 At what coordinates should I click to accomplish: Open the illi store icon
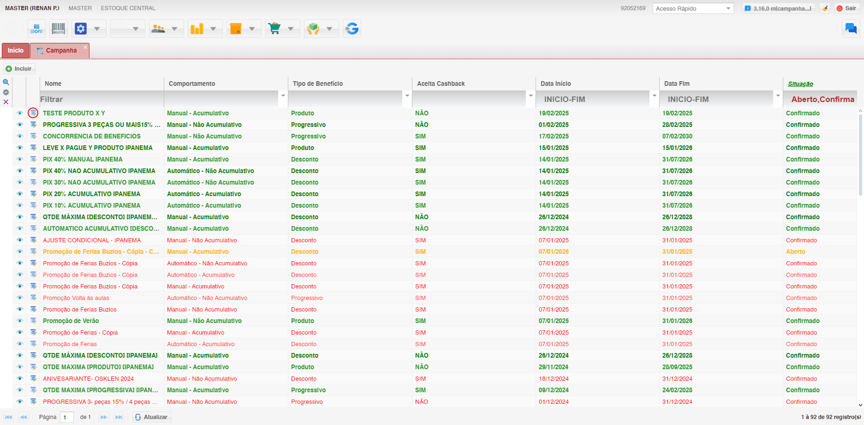36,29
